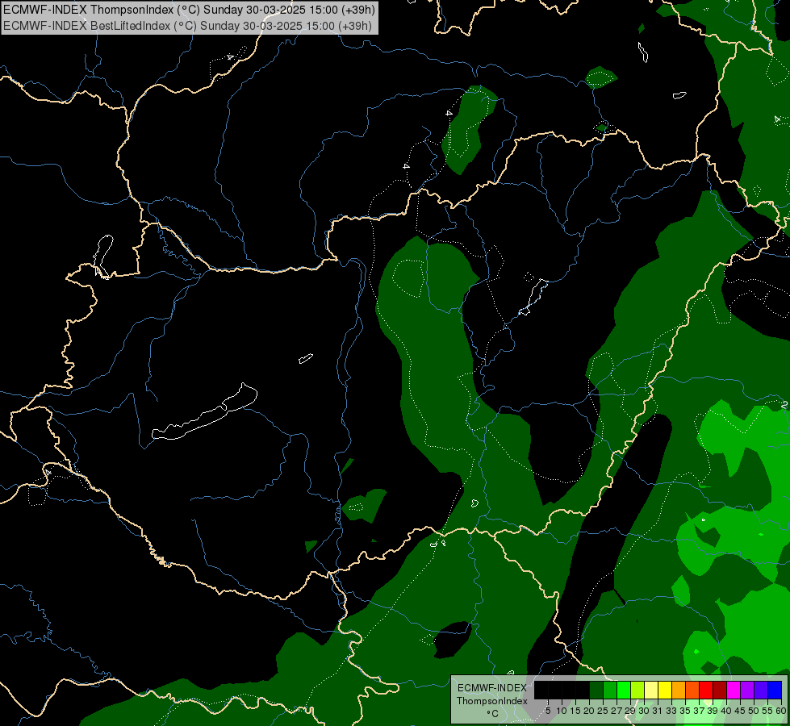Choose the legend tick label '50'
Viewport: 790px width, 726px height.
(x=754, y=711)
